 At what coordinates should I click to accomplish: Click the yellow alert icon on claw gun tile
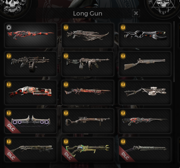tap(123, 27)
